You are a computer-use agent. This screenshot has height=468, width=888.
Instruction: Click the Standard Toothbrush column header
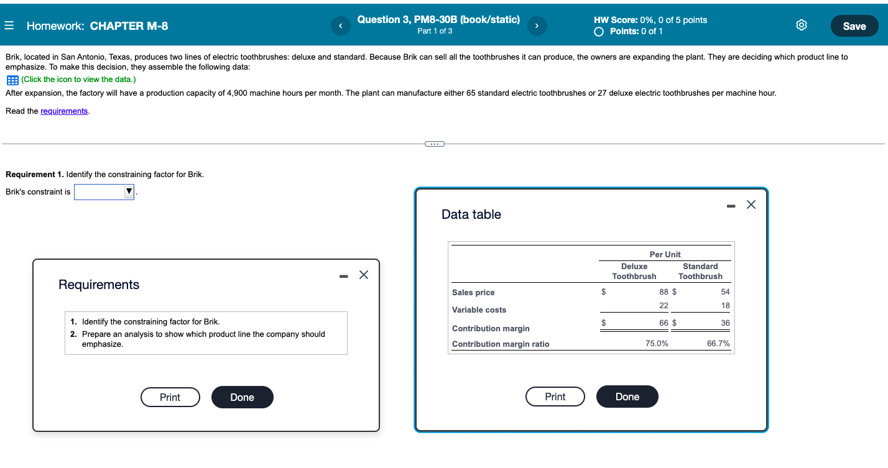[x=700, y=271]
